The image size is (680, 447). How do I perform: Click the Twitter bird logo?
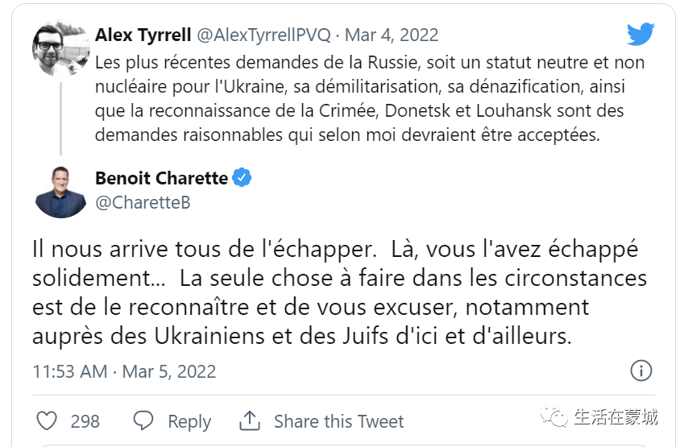coord(641,34)
